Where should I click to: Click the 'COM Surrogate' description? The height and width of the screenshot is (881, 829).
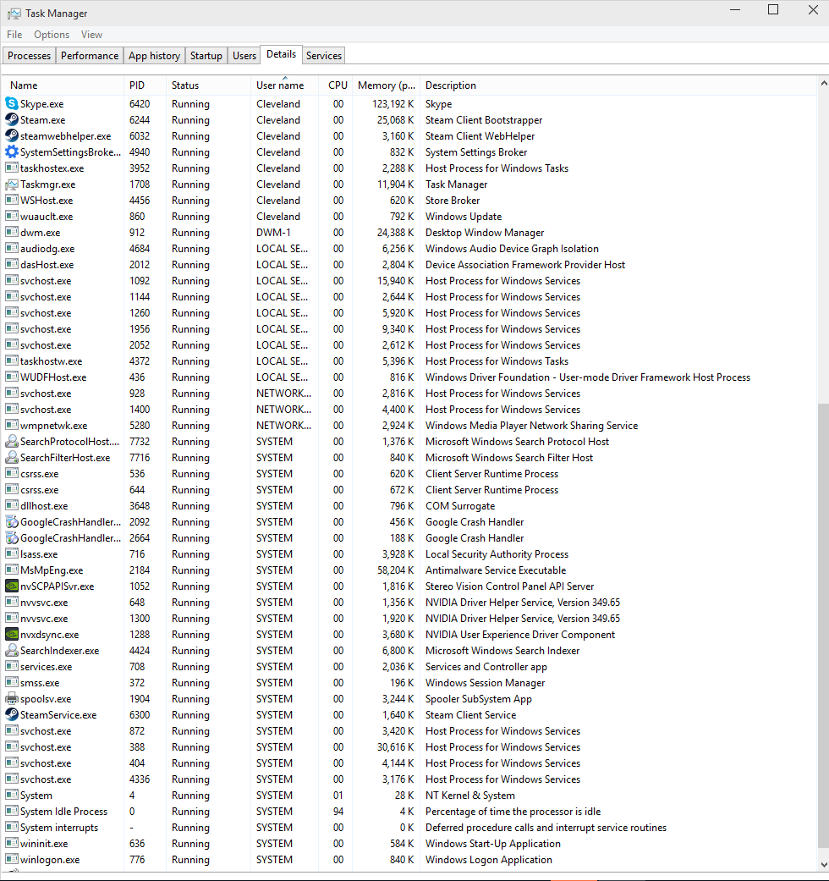tap(460, 506)
